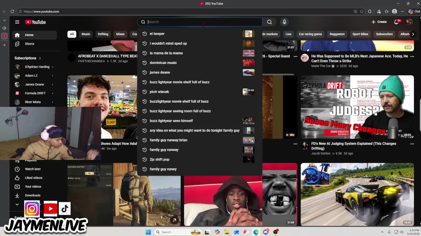Open the YouTube guide hamburger menu

17,22
